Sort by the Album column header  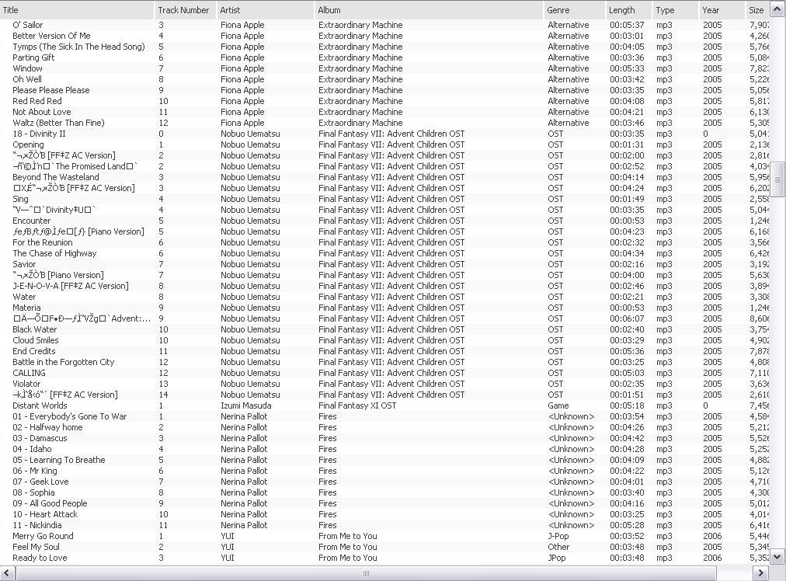(x=429, y=10)
